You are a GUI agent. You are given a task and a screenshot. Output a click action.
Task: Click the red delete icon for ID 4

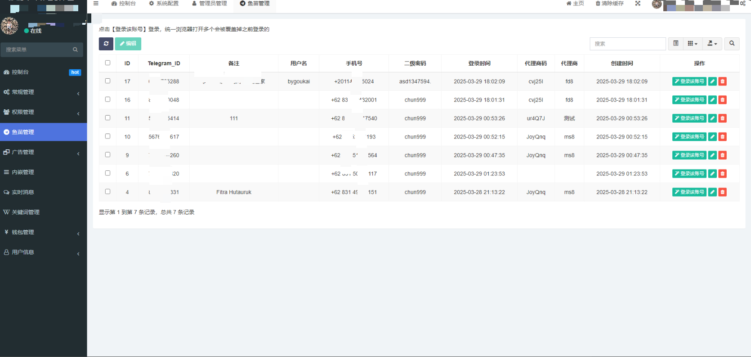(x=722, y=192)
